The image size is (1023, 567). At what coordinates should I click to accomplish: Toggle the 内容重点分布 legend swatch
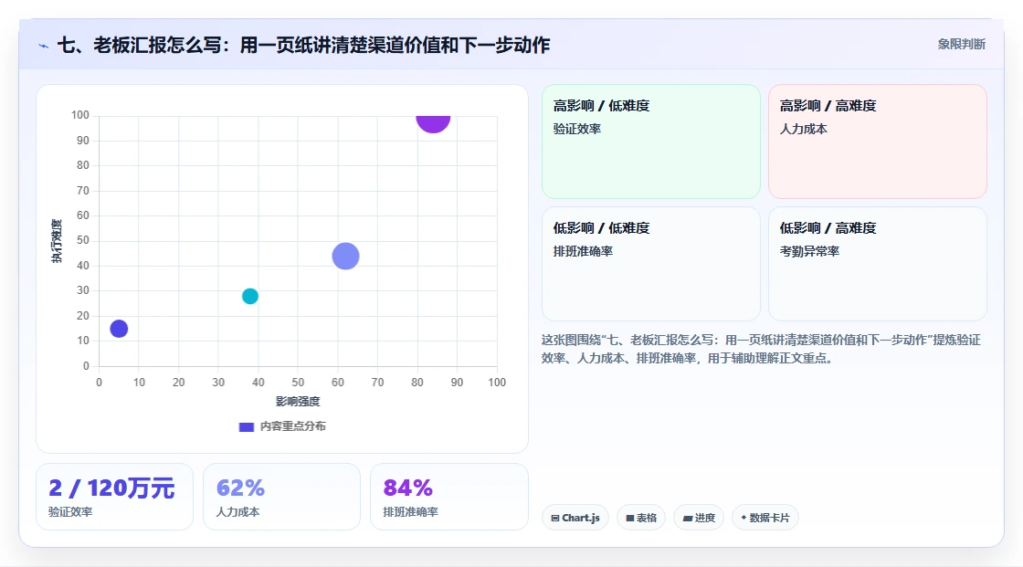point(246,426)
